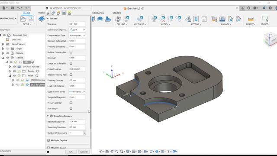The width and height of the screenshot is (277, 156).
Task: Expand the Rough folder tree node
Action: click(10, 71)
